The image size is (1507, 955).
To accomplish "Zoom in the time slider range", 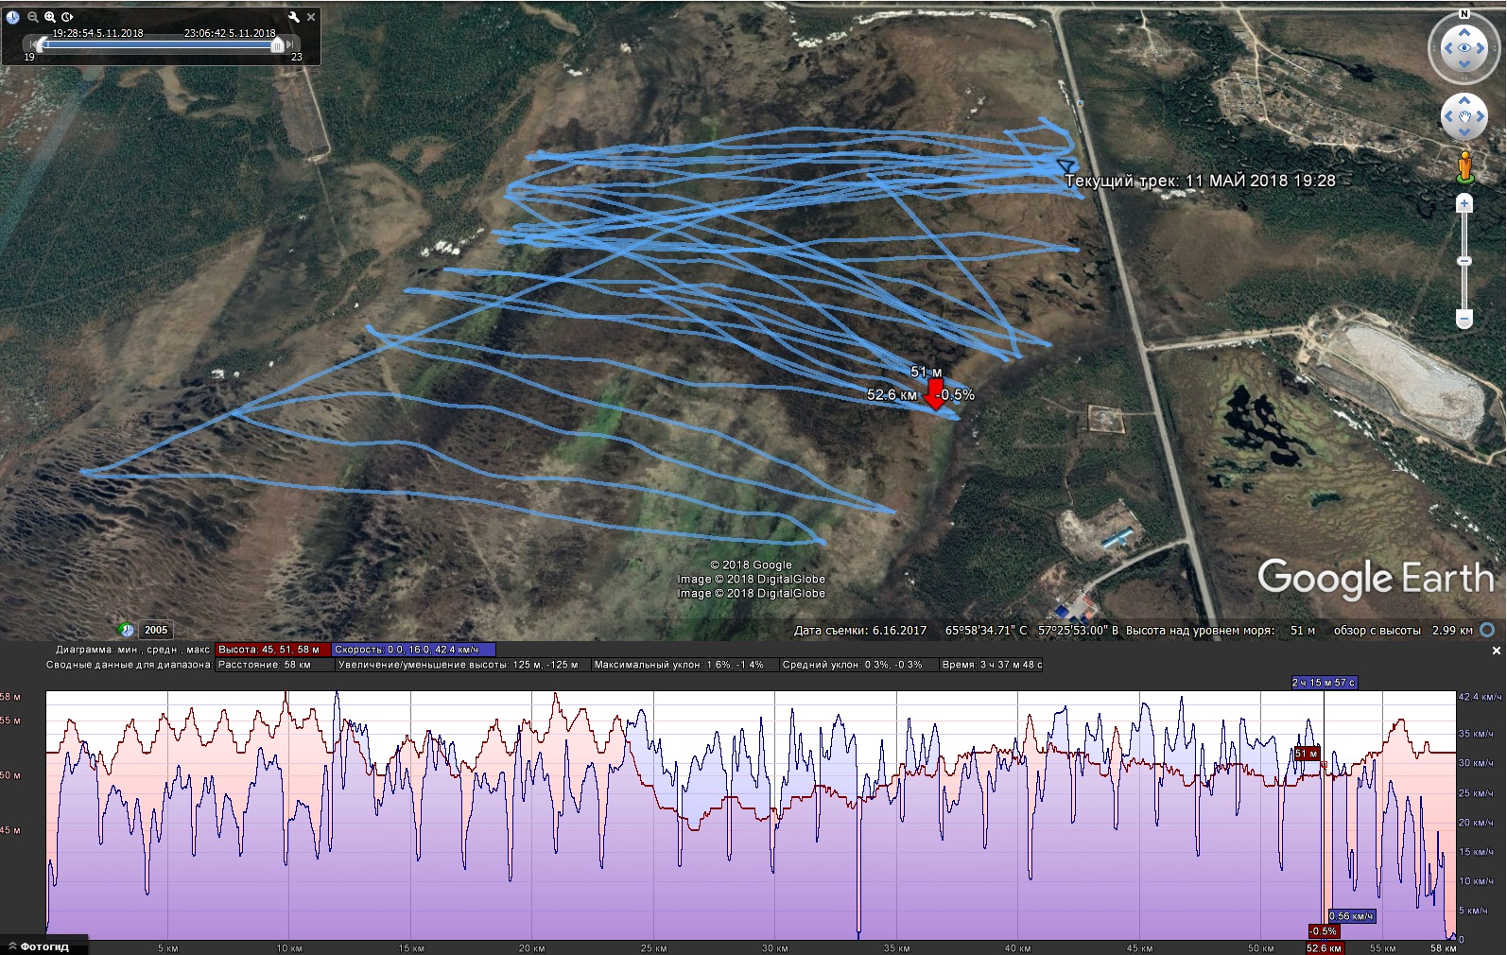I will click(50, 17).
